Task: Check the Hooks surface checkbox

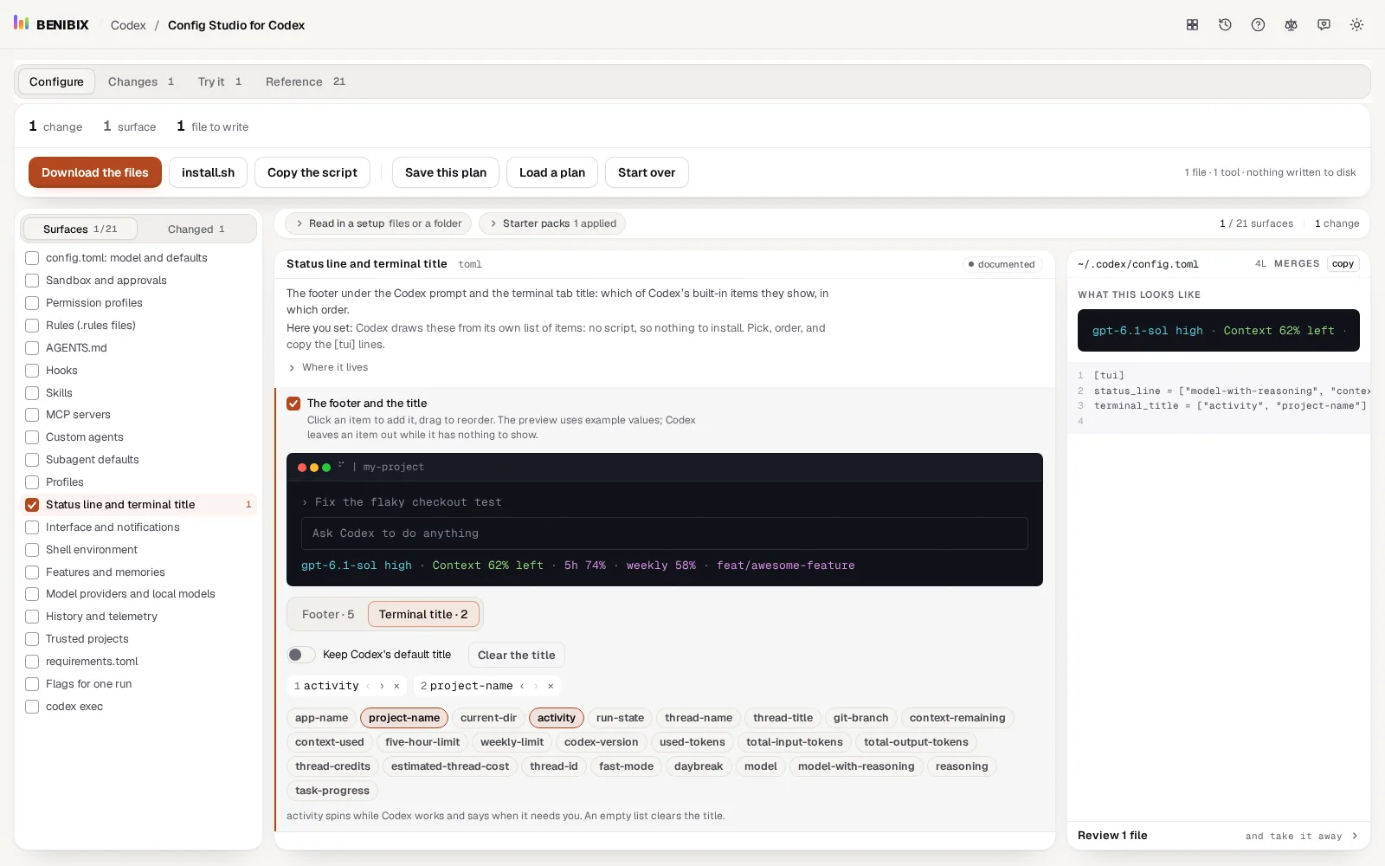Action: 32,371
